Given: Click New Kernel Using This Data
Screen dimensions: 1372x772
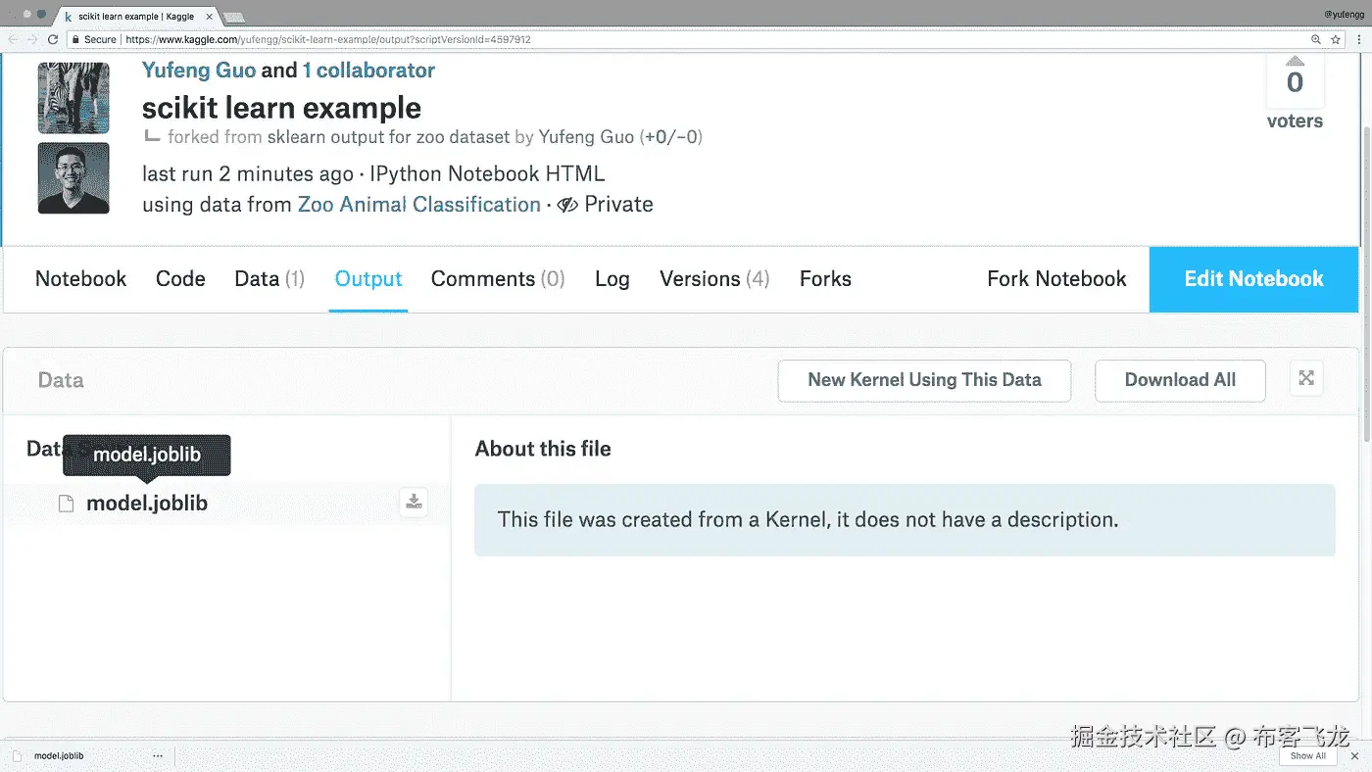Looking at the screenshot, I should (x=924, y=380).
